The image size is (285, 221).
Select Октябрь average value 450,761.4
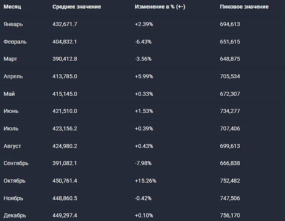(x=65, y=181)
